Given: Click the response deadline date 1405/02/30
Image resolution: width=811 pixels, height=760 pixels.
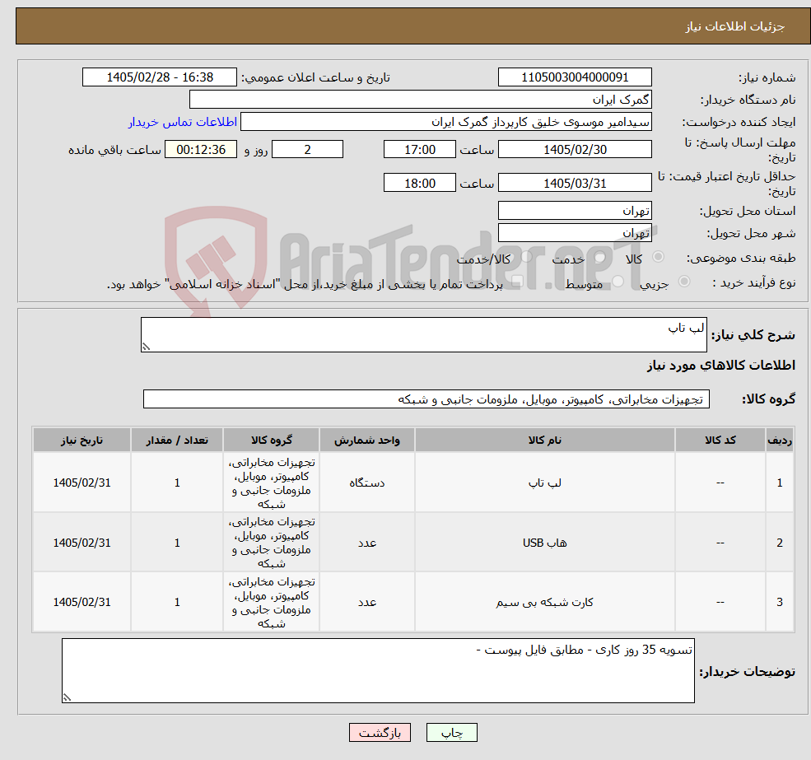Looking at the screenshot, I should point(575,150).
